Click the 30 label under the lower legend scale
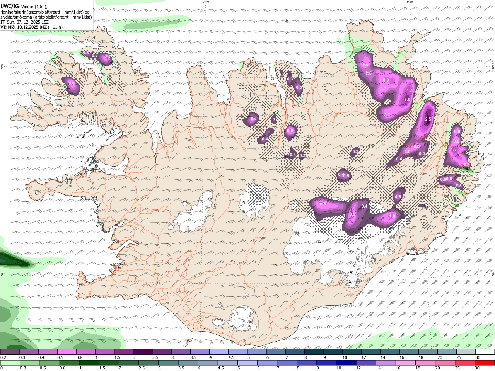The height and width of the screenshot is (371, 495). (477, 368)
